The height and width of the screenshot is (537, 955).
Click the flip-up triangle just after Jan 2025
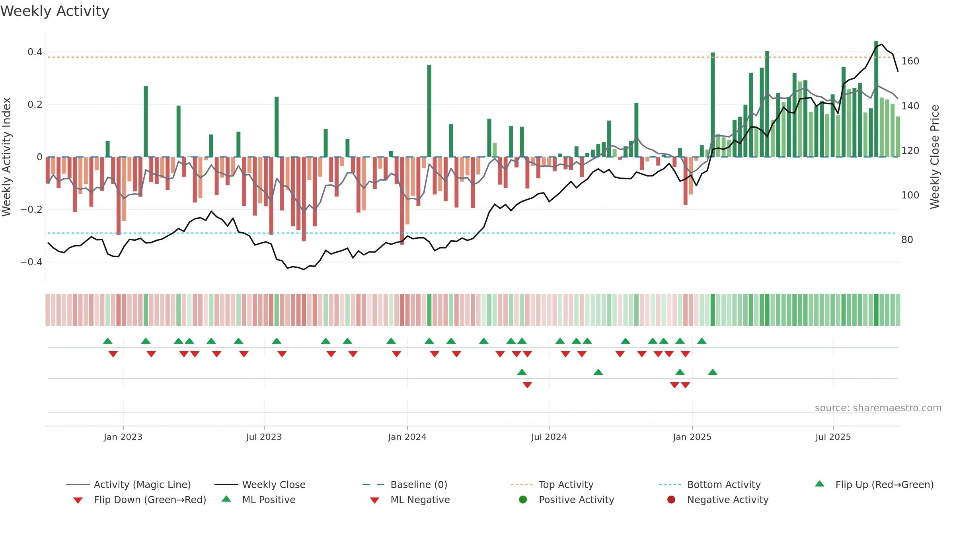tap(702, 341)
